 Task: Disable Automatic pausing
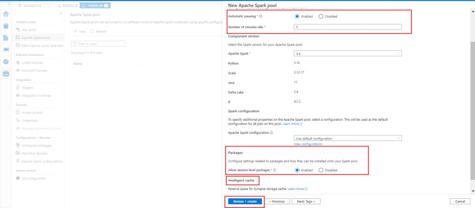[x=321, y=16]
